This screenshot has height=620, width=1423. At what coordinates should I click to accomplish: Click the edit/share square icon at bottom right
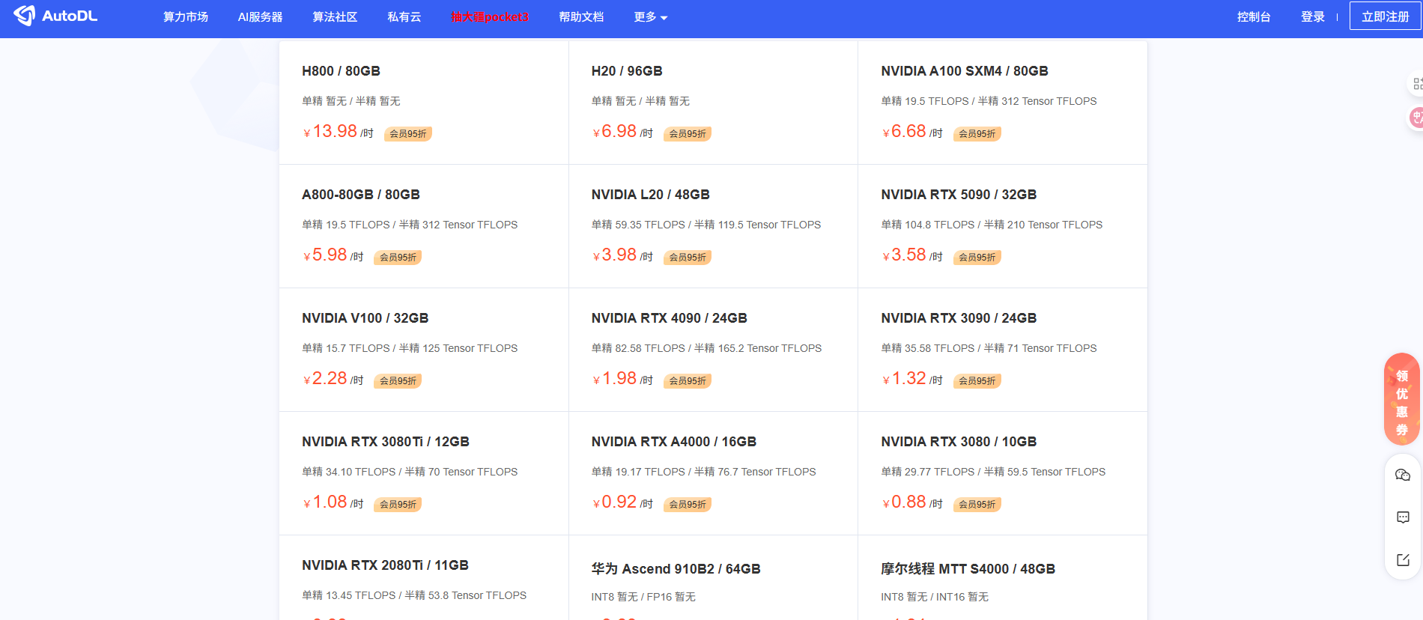click(1403, 560)
